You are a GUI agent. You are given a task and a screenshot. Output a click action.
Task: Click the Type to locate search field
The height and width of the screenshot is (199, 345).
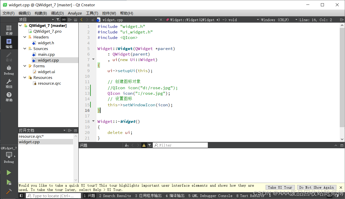pos(54,196)
